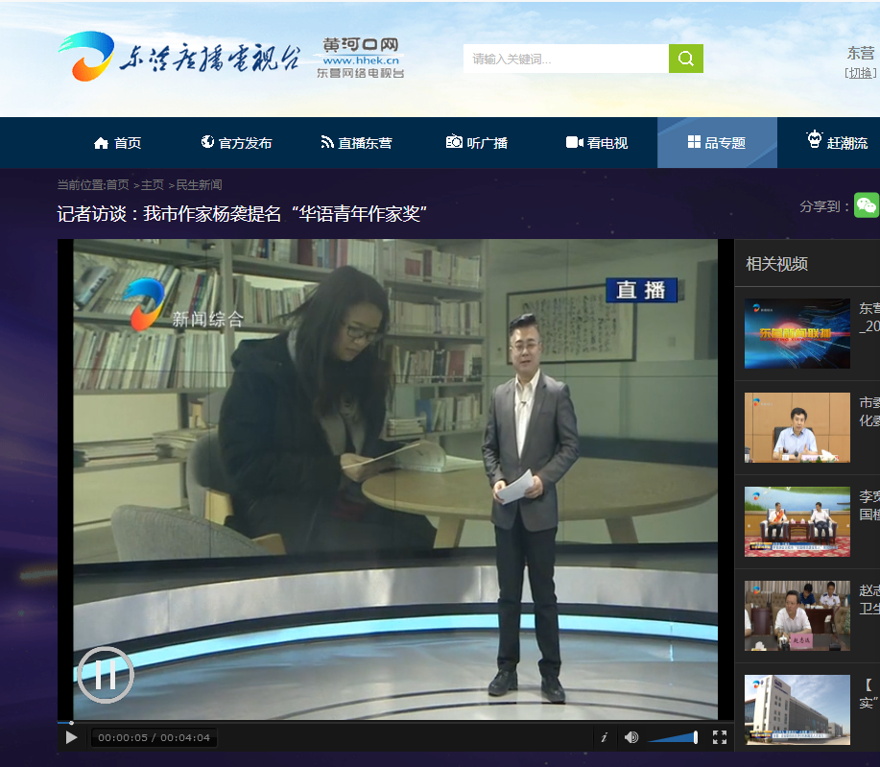Open the 首页 home menu item
The image size is (880, 767).
click(117, 143)
